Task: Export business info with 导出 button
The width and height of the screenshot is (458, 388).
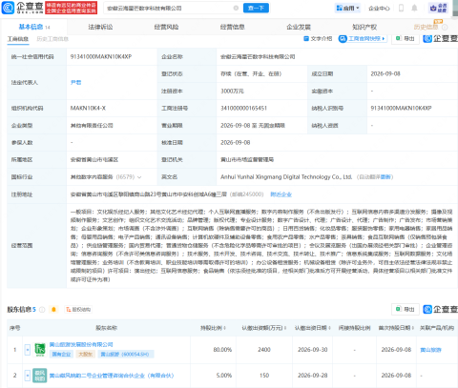Action: (406, 39)
